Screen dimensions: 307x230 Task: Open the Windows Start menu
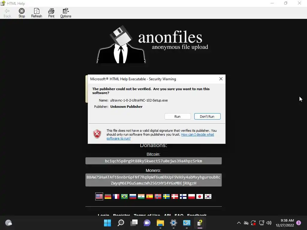107,223
